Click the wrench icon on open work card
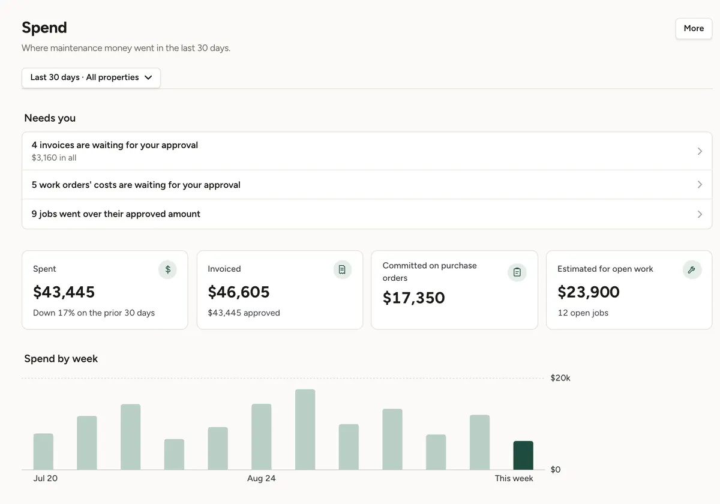Image resolution: width=720 pixels, height=504 pixels. pyautogui.click(x=692, y=269)
